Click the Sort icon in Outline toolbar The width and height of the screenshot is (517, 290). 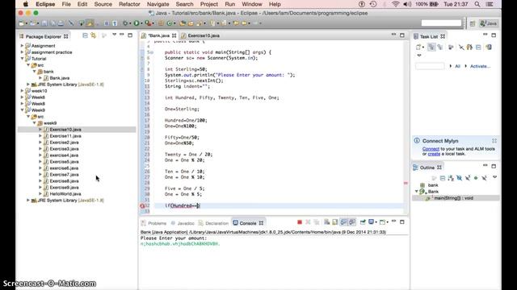click(x=451, y=178)
